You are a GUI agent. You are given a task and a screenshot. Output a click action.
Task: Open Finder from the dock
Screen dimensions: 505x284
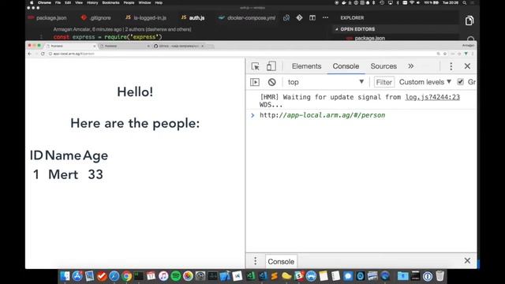pos(65,276)
